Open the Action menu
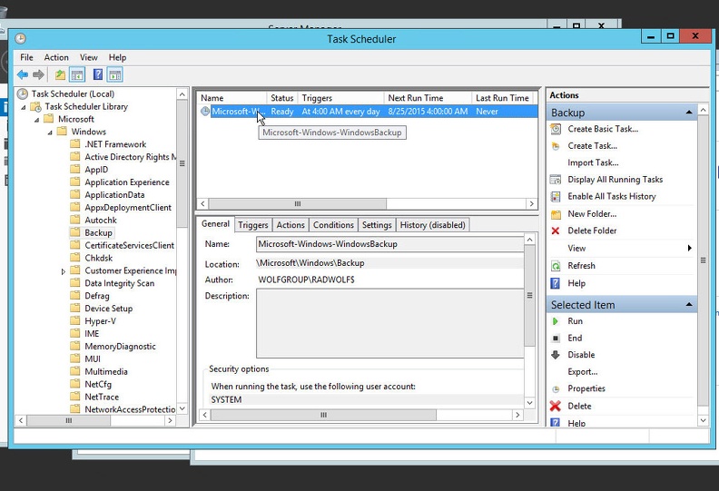This screenshot has width=719, height=491. (x=56, y=57)
